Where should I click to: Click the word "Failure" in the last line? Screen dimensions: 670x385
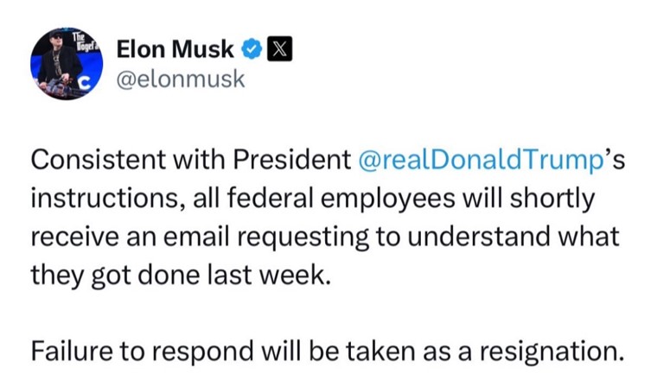coord(71,351)
